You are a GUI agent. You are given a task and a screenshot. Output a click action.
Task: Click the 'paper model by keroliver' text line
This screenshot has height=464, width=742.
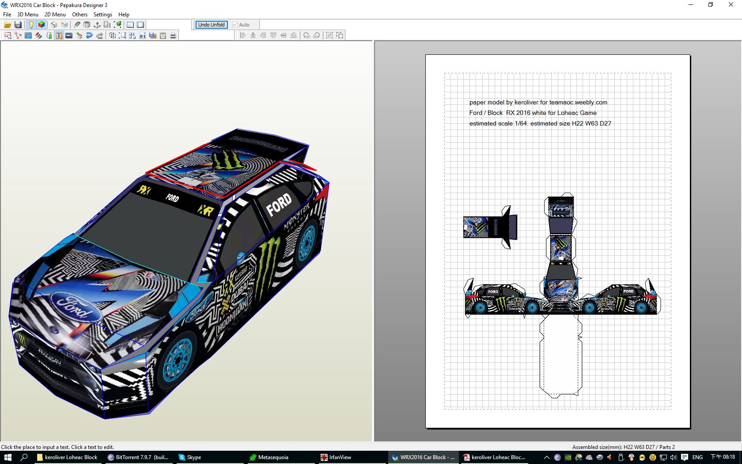click(x=538, y=102)
